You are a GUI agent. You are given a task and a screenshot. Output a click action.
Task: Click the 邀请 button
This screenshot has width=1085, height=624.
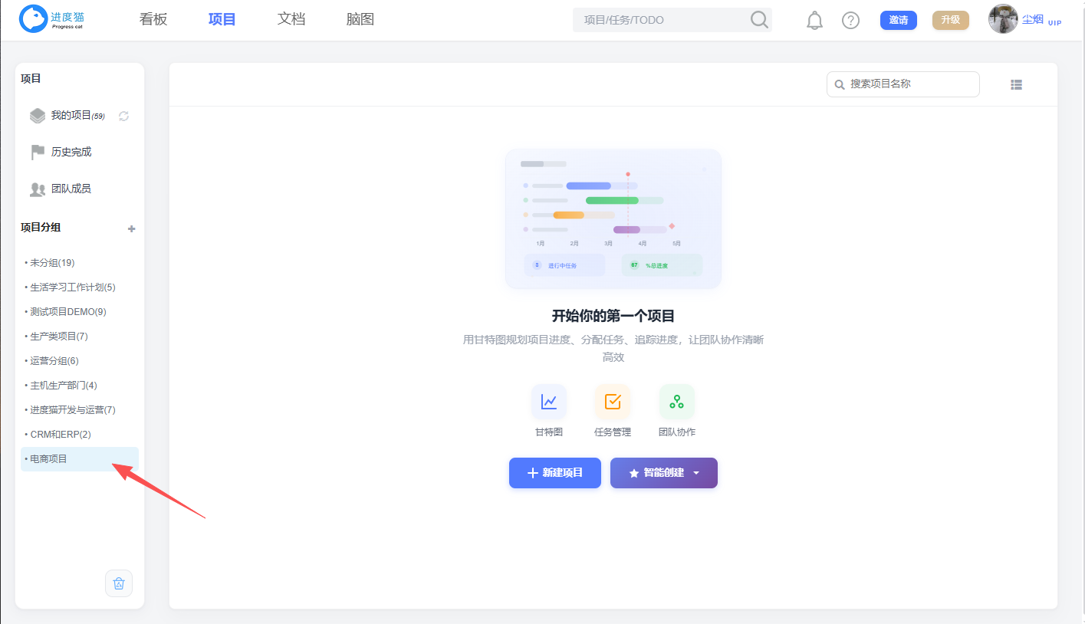[899, 20]
